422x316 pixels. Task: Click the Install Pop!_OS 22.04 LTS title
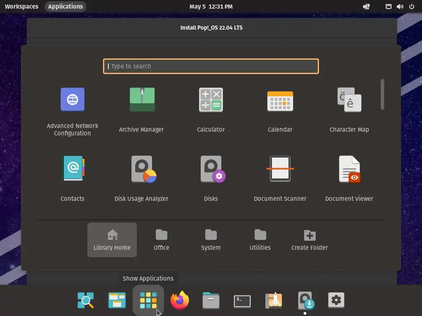click(x=211, y=28)
